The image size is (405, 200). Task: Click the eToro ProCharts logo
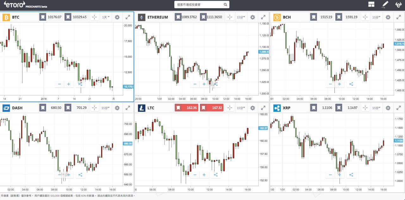pyautogui.click(x=25, y=4)
